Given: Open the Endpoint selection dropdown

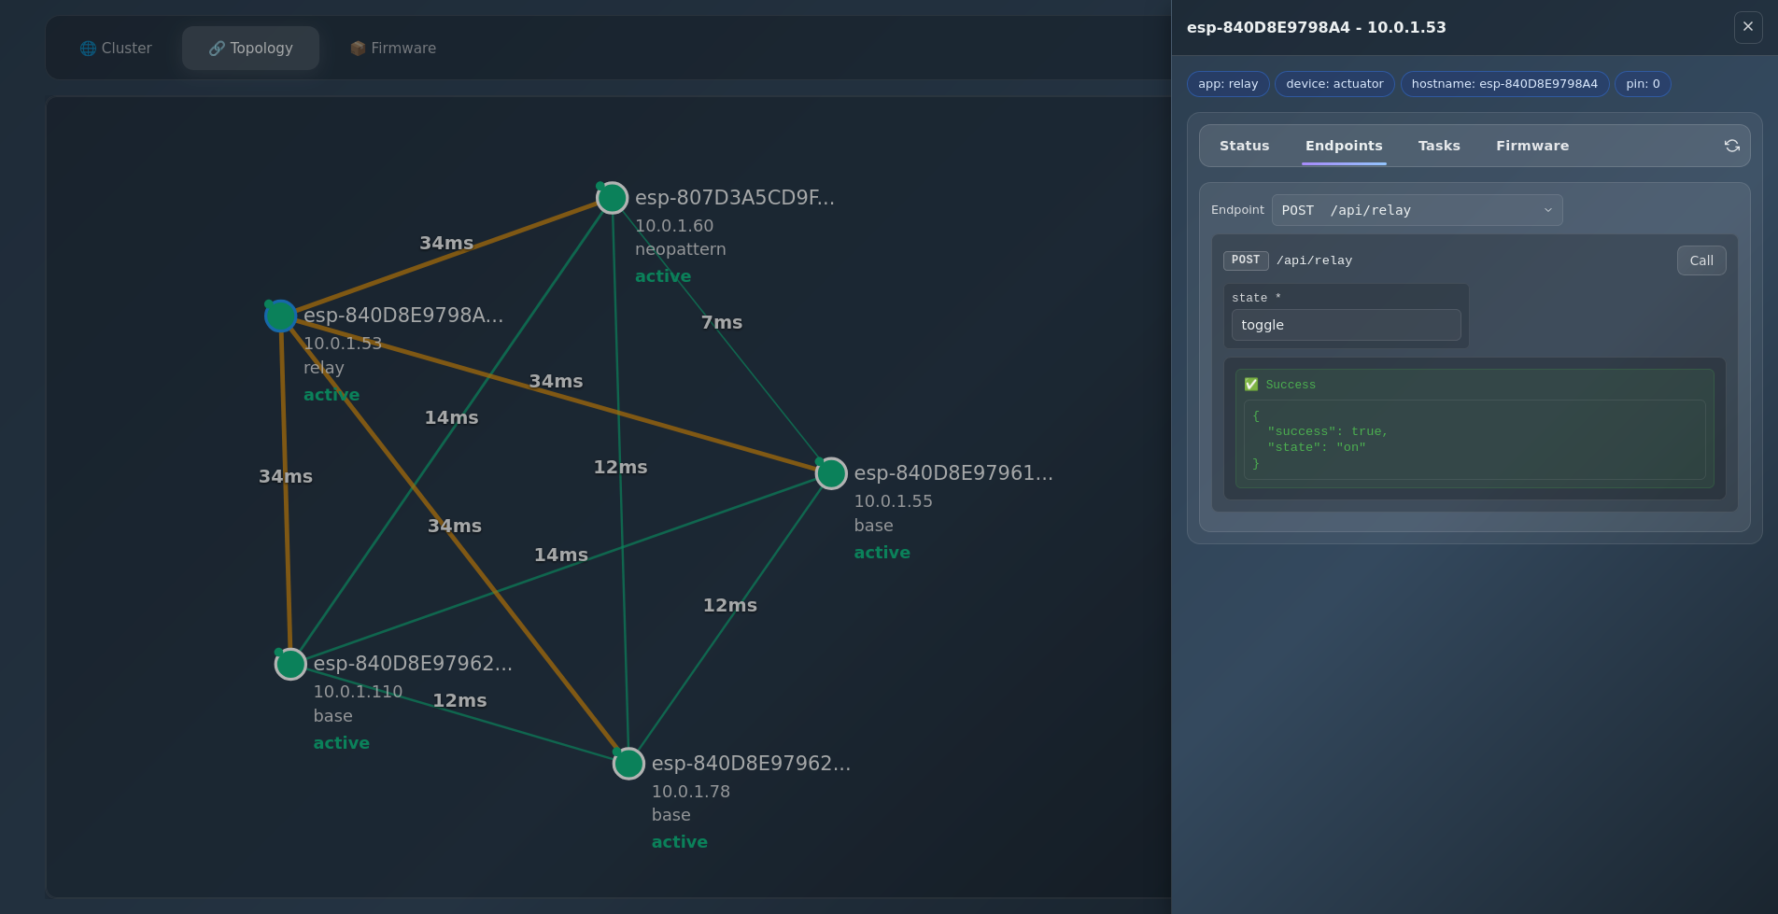Looking at the screenshot, I should click(1416, 210).
